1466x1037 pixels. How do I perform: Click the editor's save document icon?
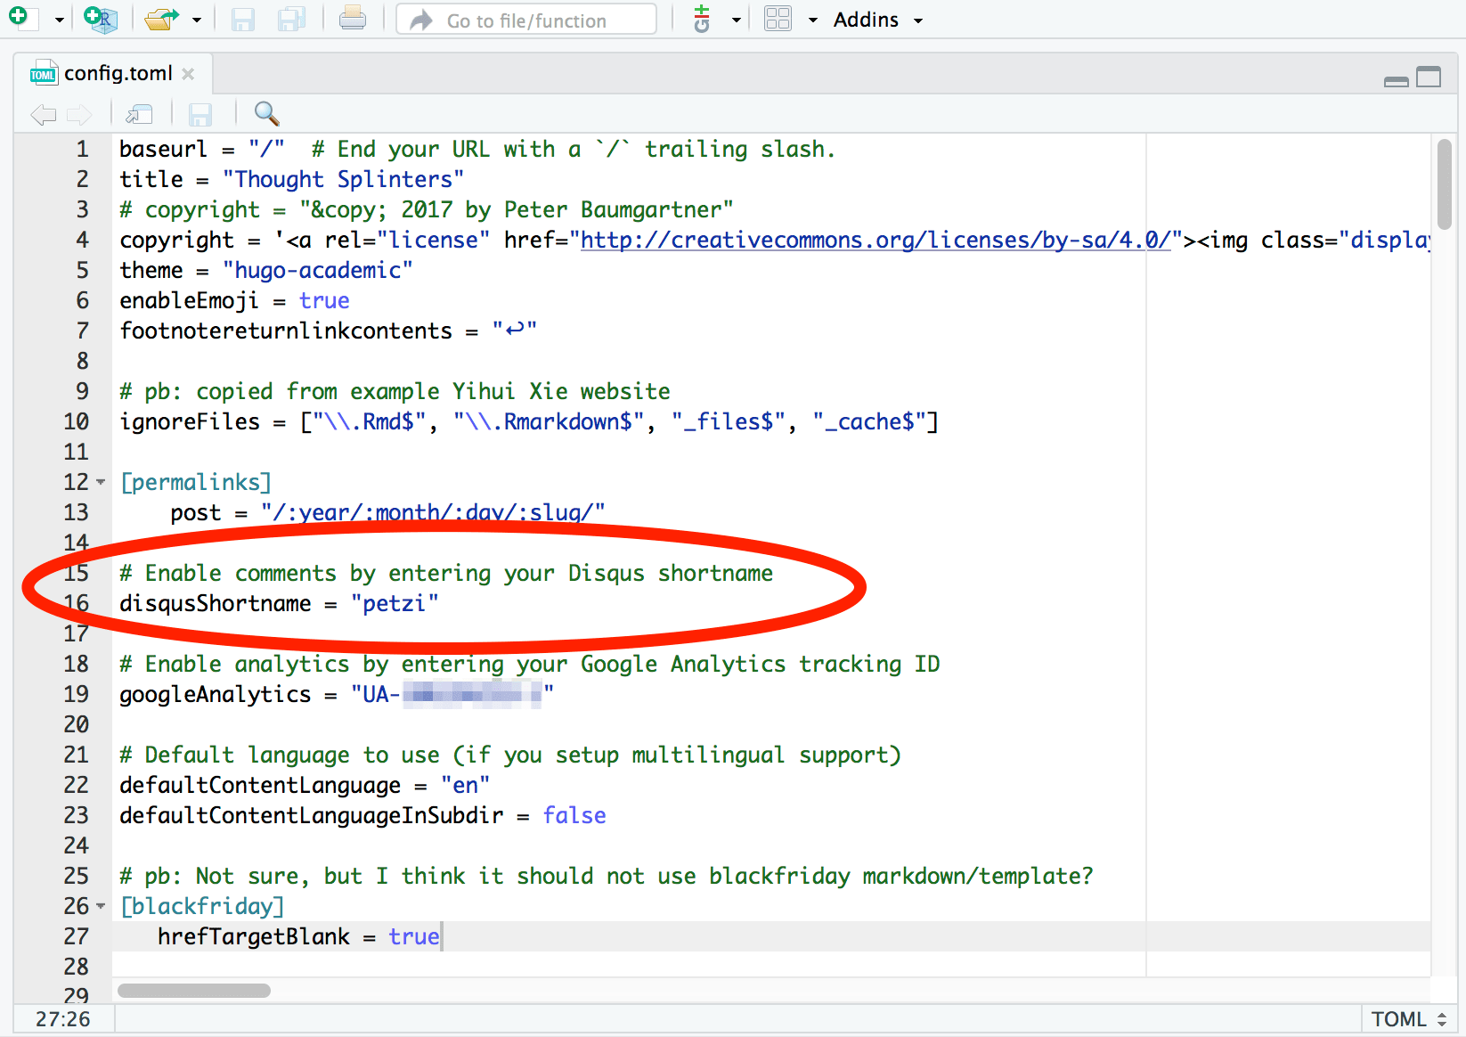pos(200,113)
